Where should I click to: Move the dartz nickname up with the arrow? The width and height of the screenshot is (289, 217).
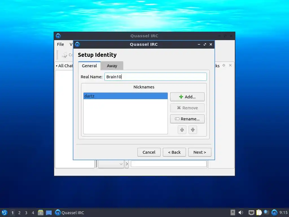point(182,130)
